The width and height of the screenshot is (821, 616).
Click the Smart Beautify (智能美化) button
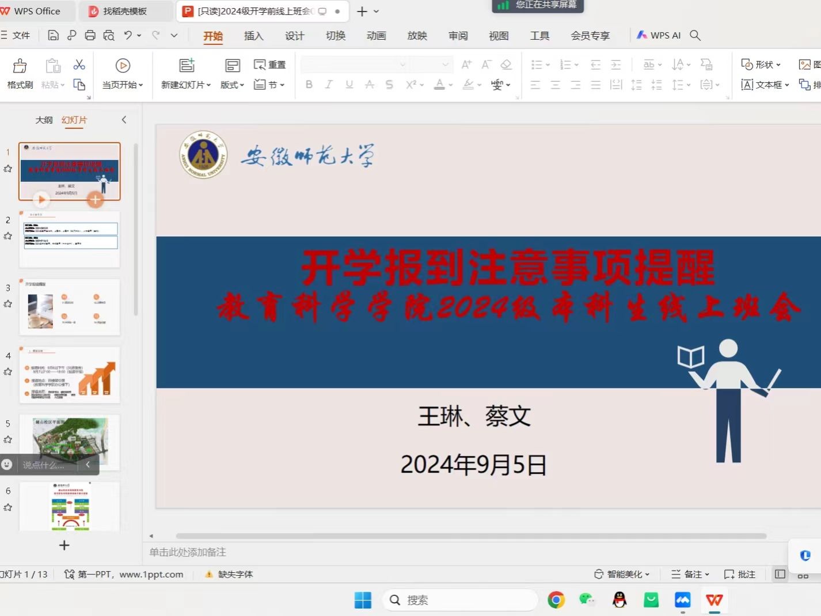click(x=622, y=574)
